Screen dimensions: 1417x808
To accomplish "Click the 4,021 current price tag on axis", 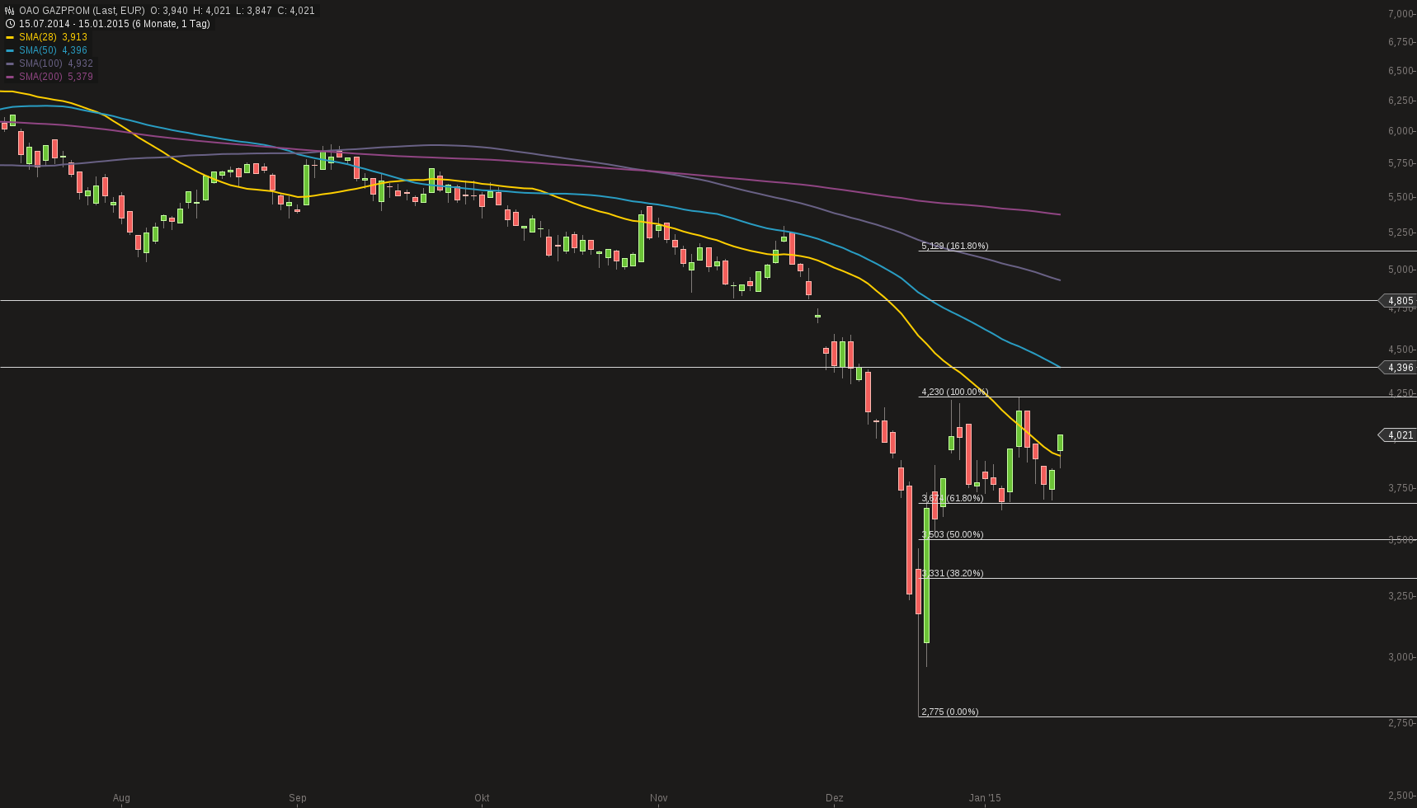I will 1399,435.
